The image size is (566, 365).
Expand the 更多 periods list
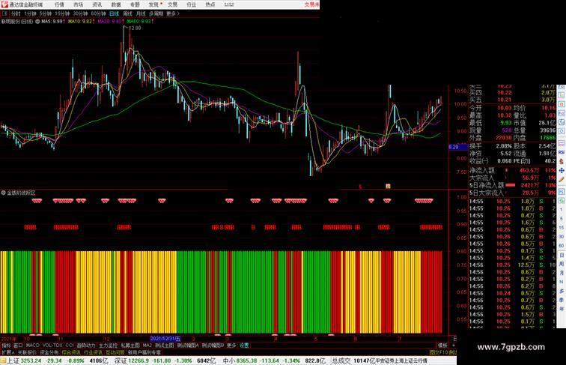click(172, 13)
